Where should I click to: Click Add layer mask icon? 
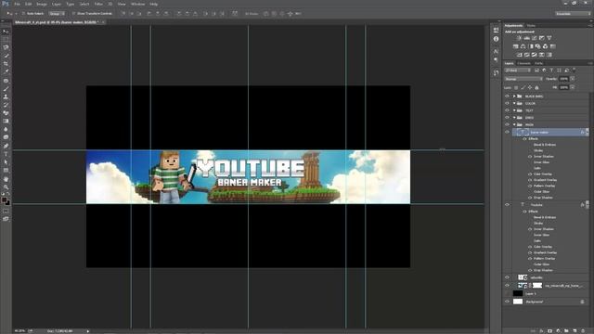(549, 331)
